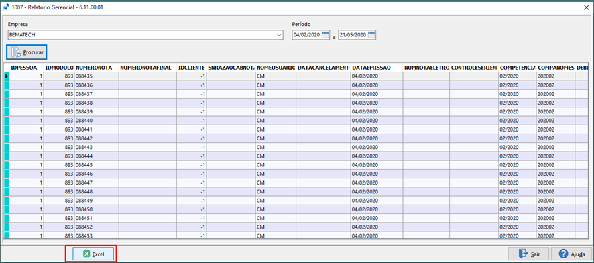Click the SNRAZAOCABNOTA column header
The height and width of the screenshot is (263, 594).
coord(231,68)
